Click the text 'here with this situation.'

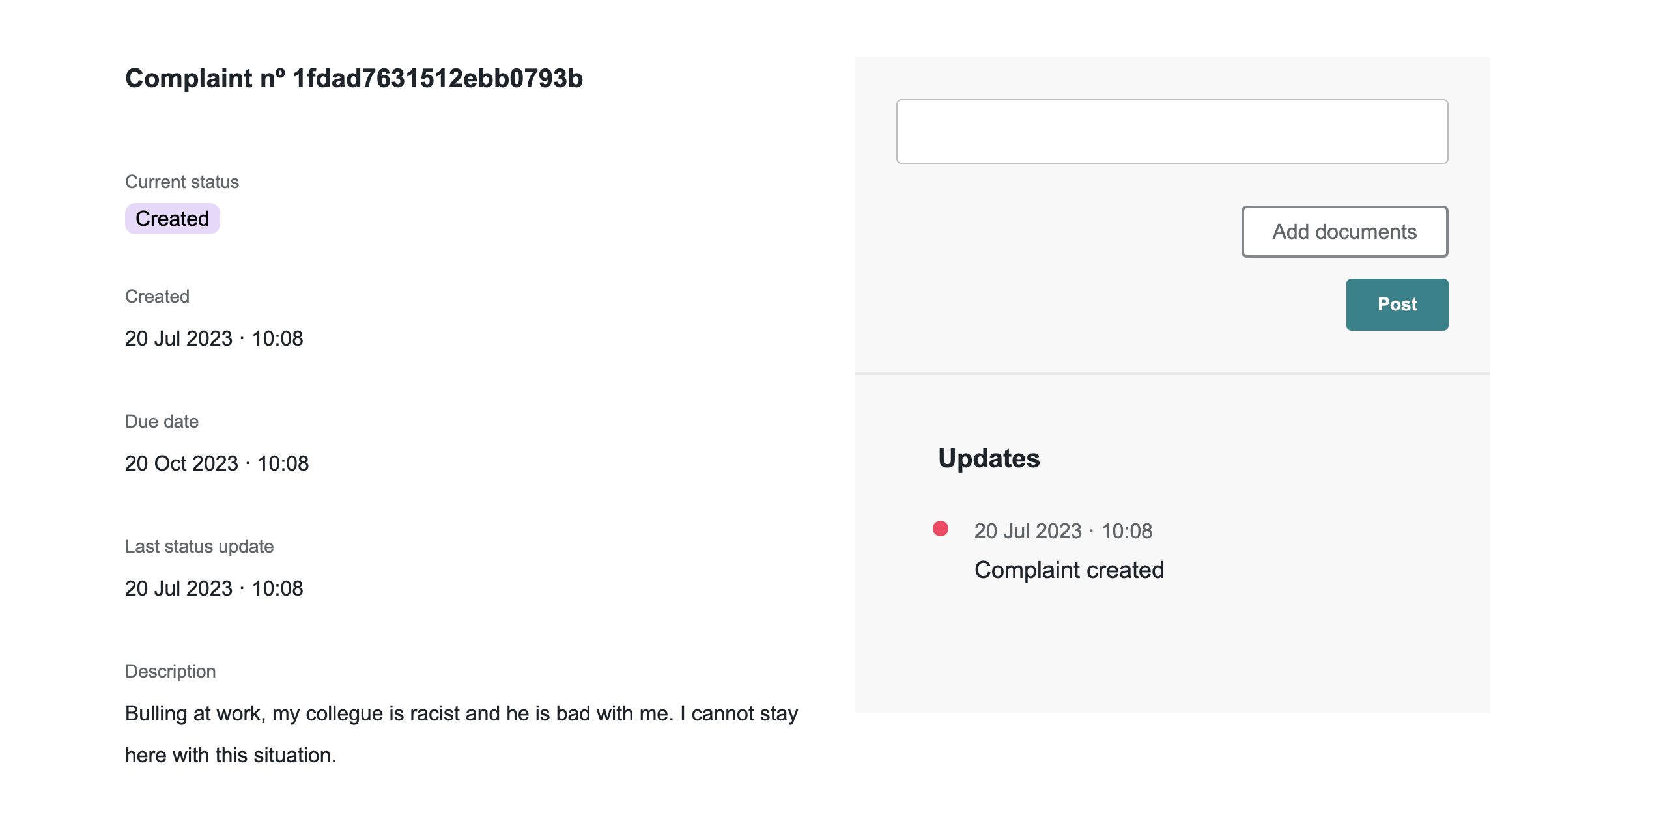pos(231,755)
